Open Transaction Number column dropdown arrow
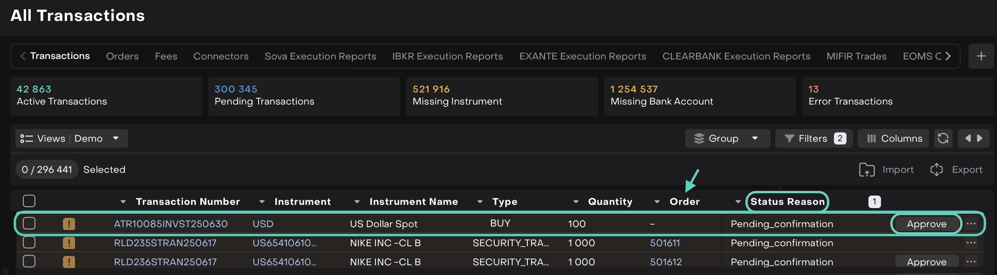This screenshot has height=275, width=997. (123, 202)
